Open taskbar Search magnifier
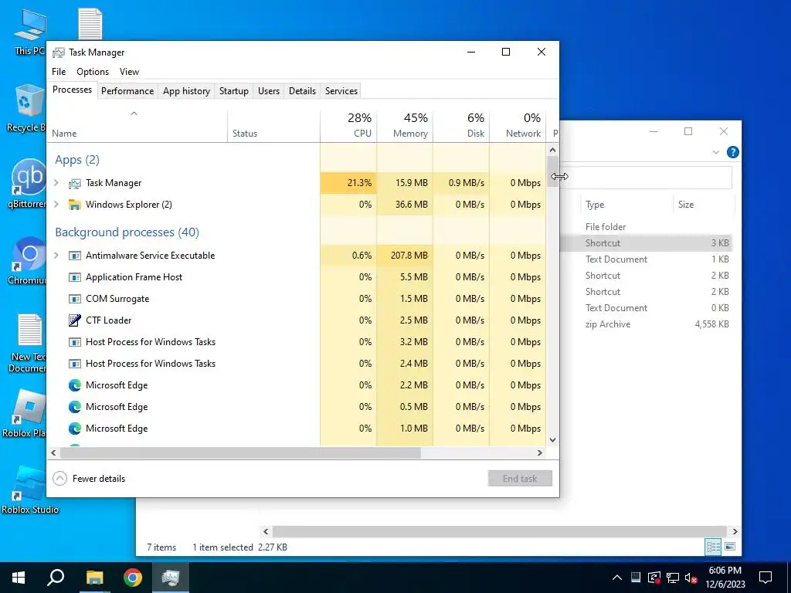 click(x=56, y=578)
